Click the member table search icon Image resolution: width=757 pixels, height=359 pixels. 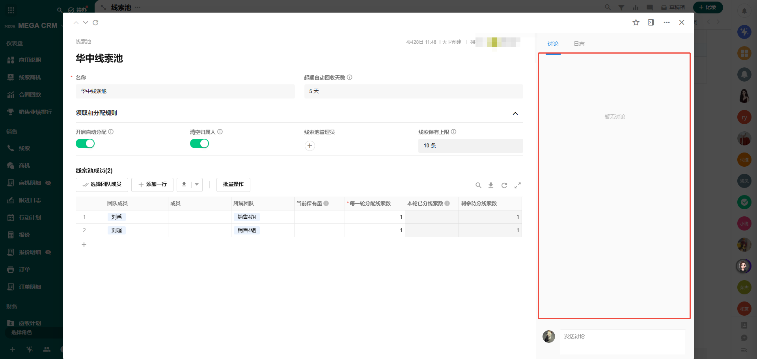coord(478,185)
